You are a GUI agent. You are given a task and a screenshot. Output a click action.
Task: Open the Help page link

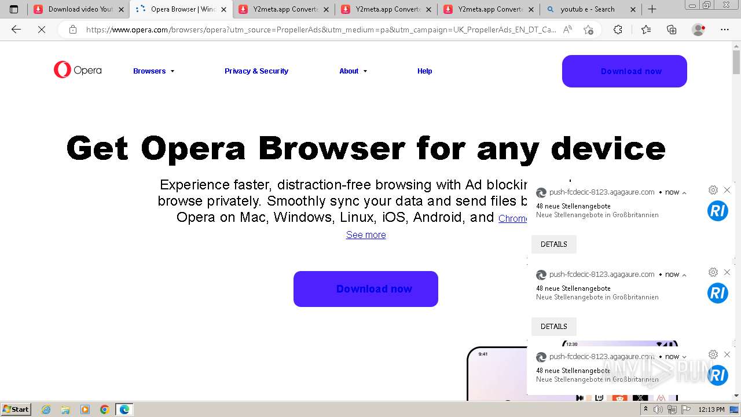(x=424, y=71)
